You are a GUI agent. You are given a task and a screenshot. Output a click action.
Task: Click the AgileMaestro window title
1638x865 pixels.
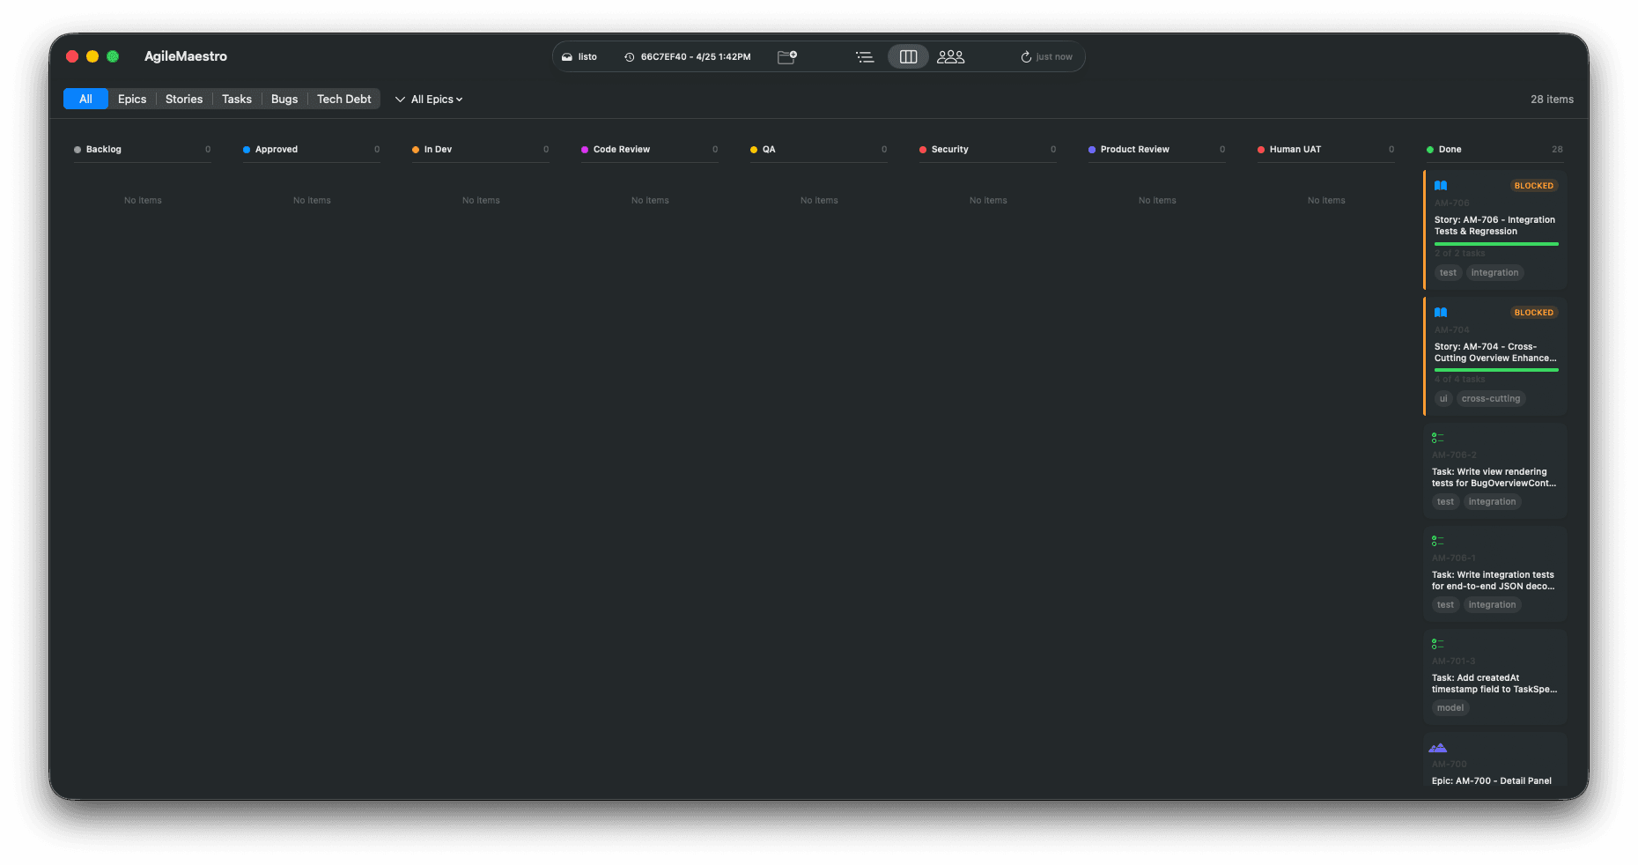[x=186, y=56]
